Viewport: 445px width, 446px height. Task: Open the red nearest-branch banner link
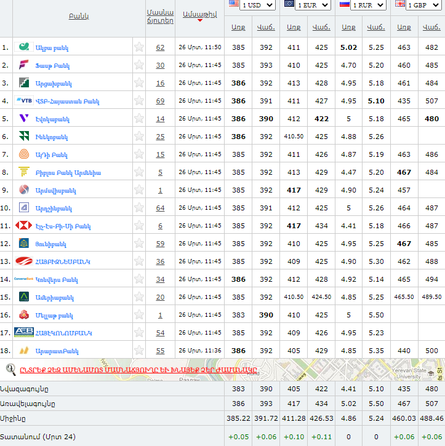coord(138,370)
